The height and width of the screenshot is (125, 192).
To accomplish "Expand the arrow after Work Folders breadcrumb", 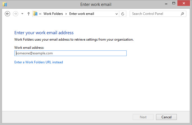I will click(66, 14).
